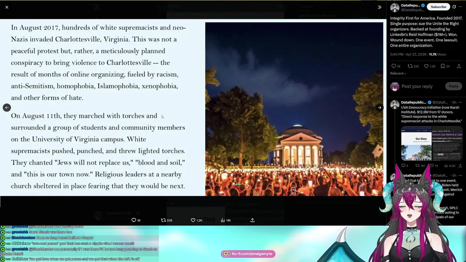Close the image viewer with the X icon
This screenshot has height=262, width=466.
click(x=7, y=7)
